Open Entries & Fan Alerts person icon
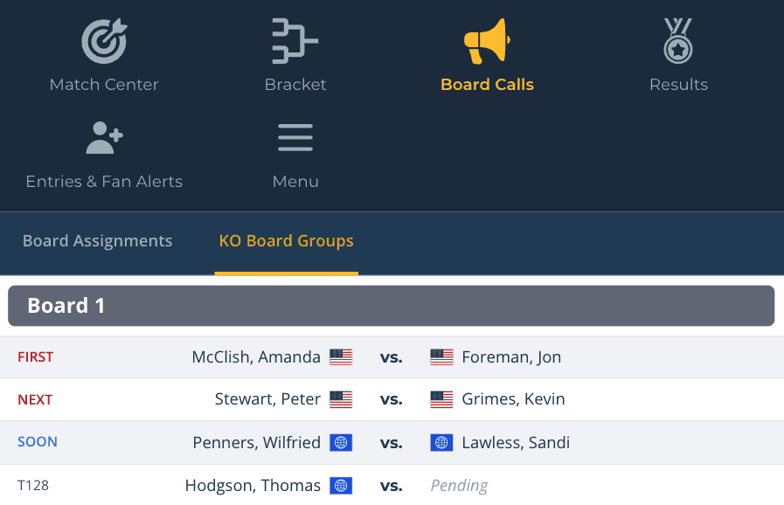 tap(104, 137)
